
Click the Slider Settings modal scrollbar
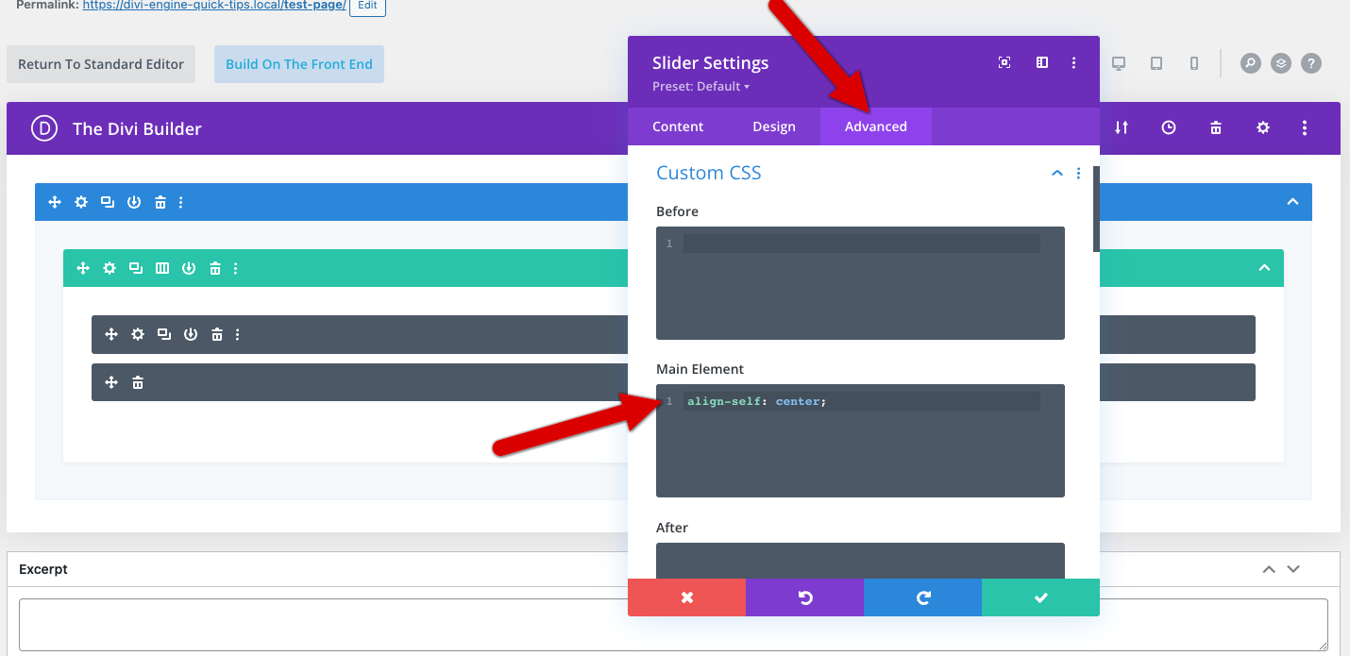tap(1096, 209)
